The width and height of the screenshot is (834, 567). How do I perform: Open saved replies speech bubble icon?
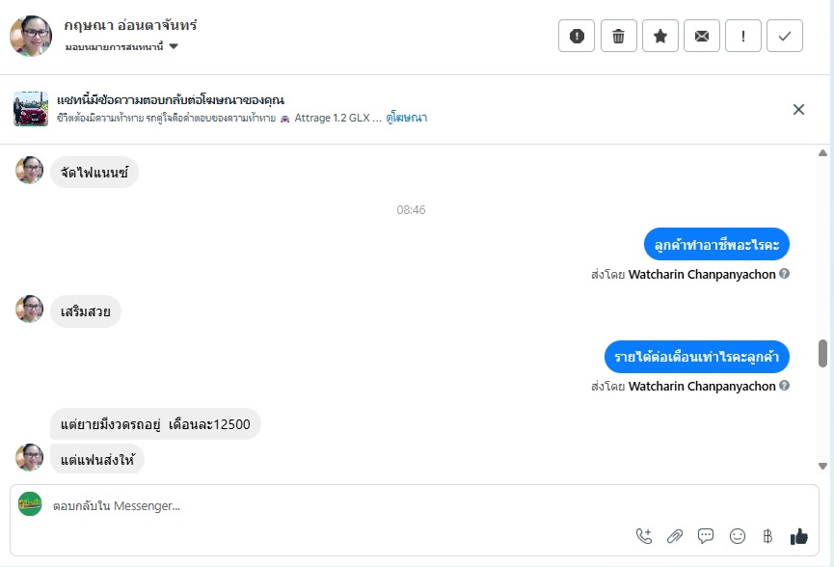(x=706, y=536)
